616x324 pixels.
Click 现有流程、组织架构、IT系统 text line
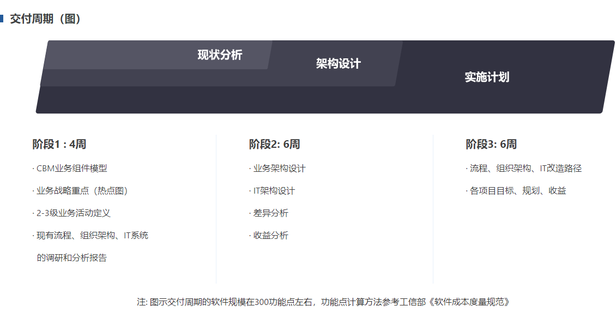pyautogui.click(x=91, y=236)
